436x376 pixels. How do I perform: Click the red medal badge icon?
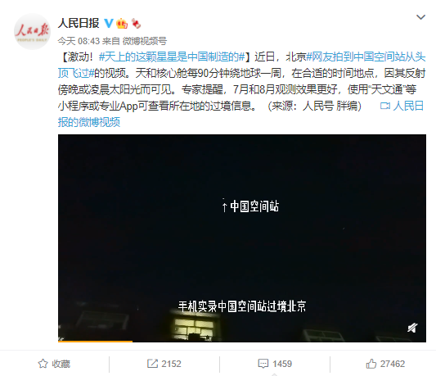[136, 24]
